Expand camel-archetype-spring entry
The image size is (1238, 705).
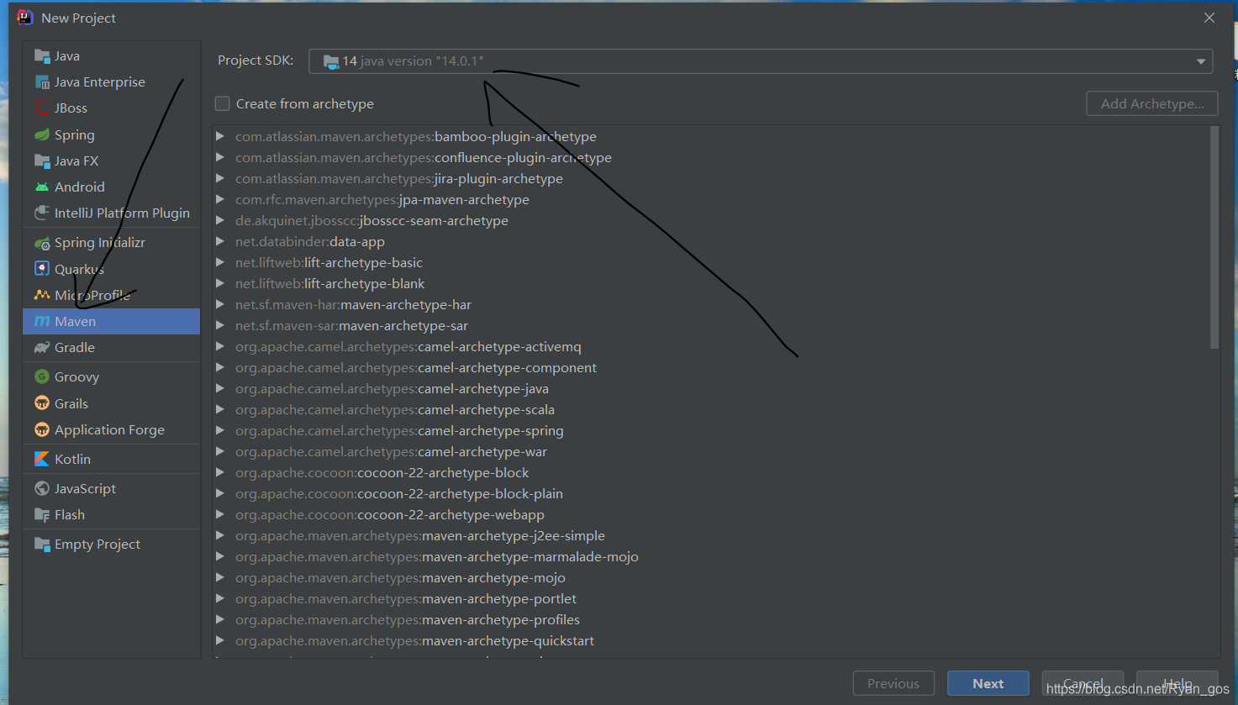pos(220,430)
